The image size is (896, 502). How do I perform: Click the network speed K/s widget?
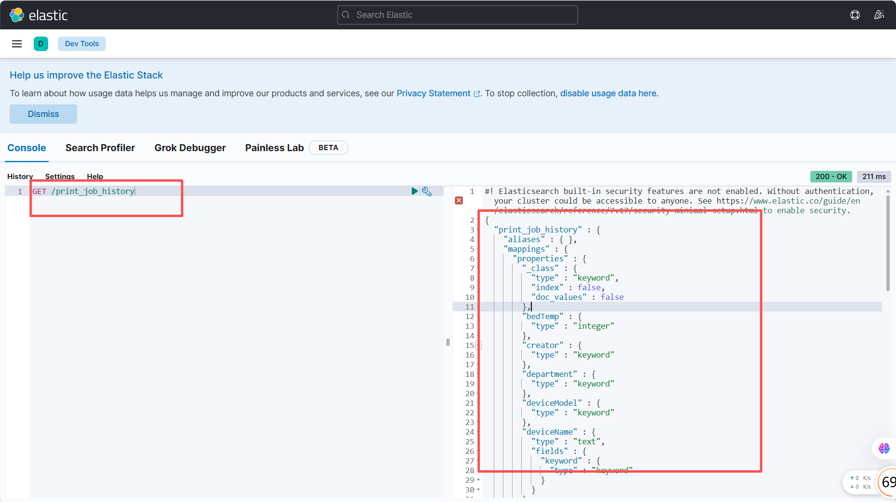point(860,482)
